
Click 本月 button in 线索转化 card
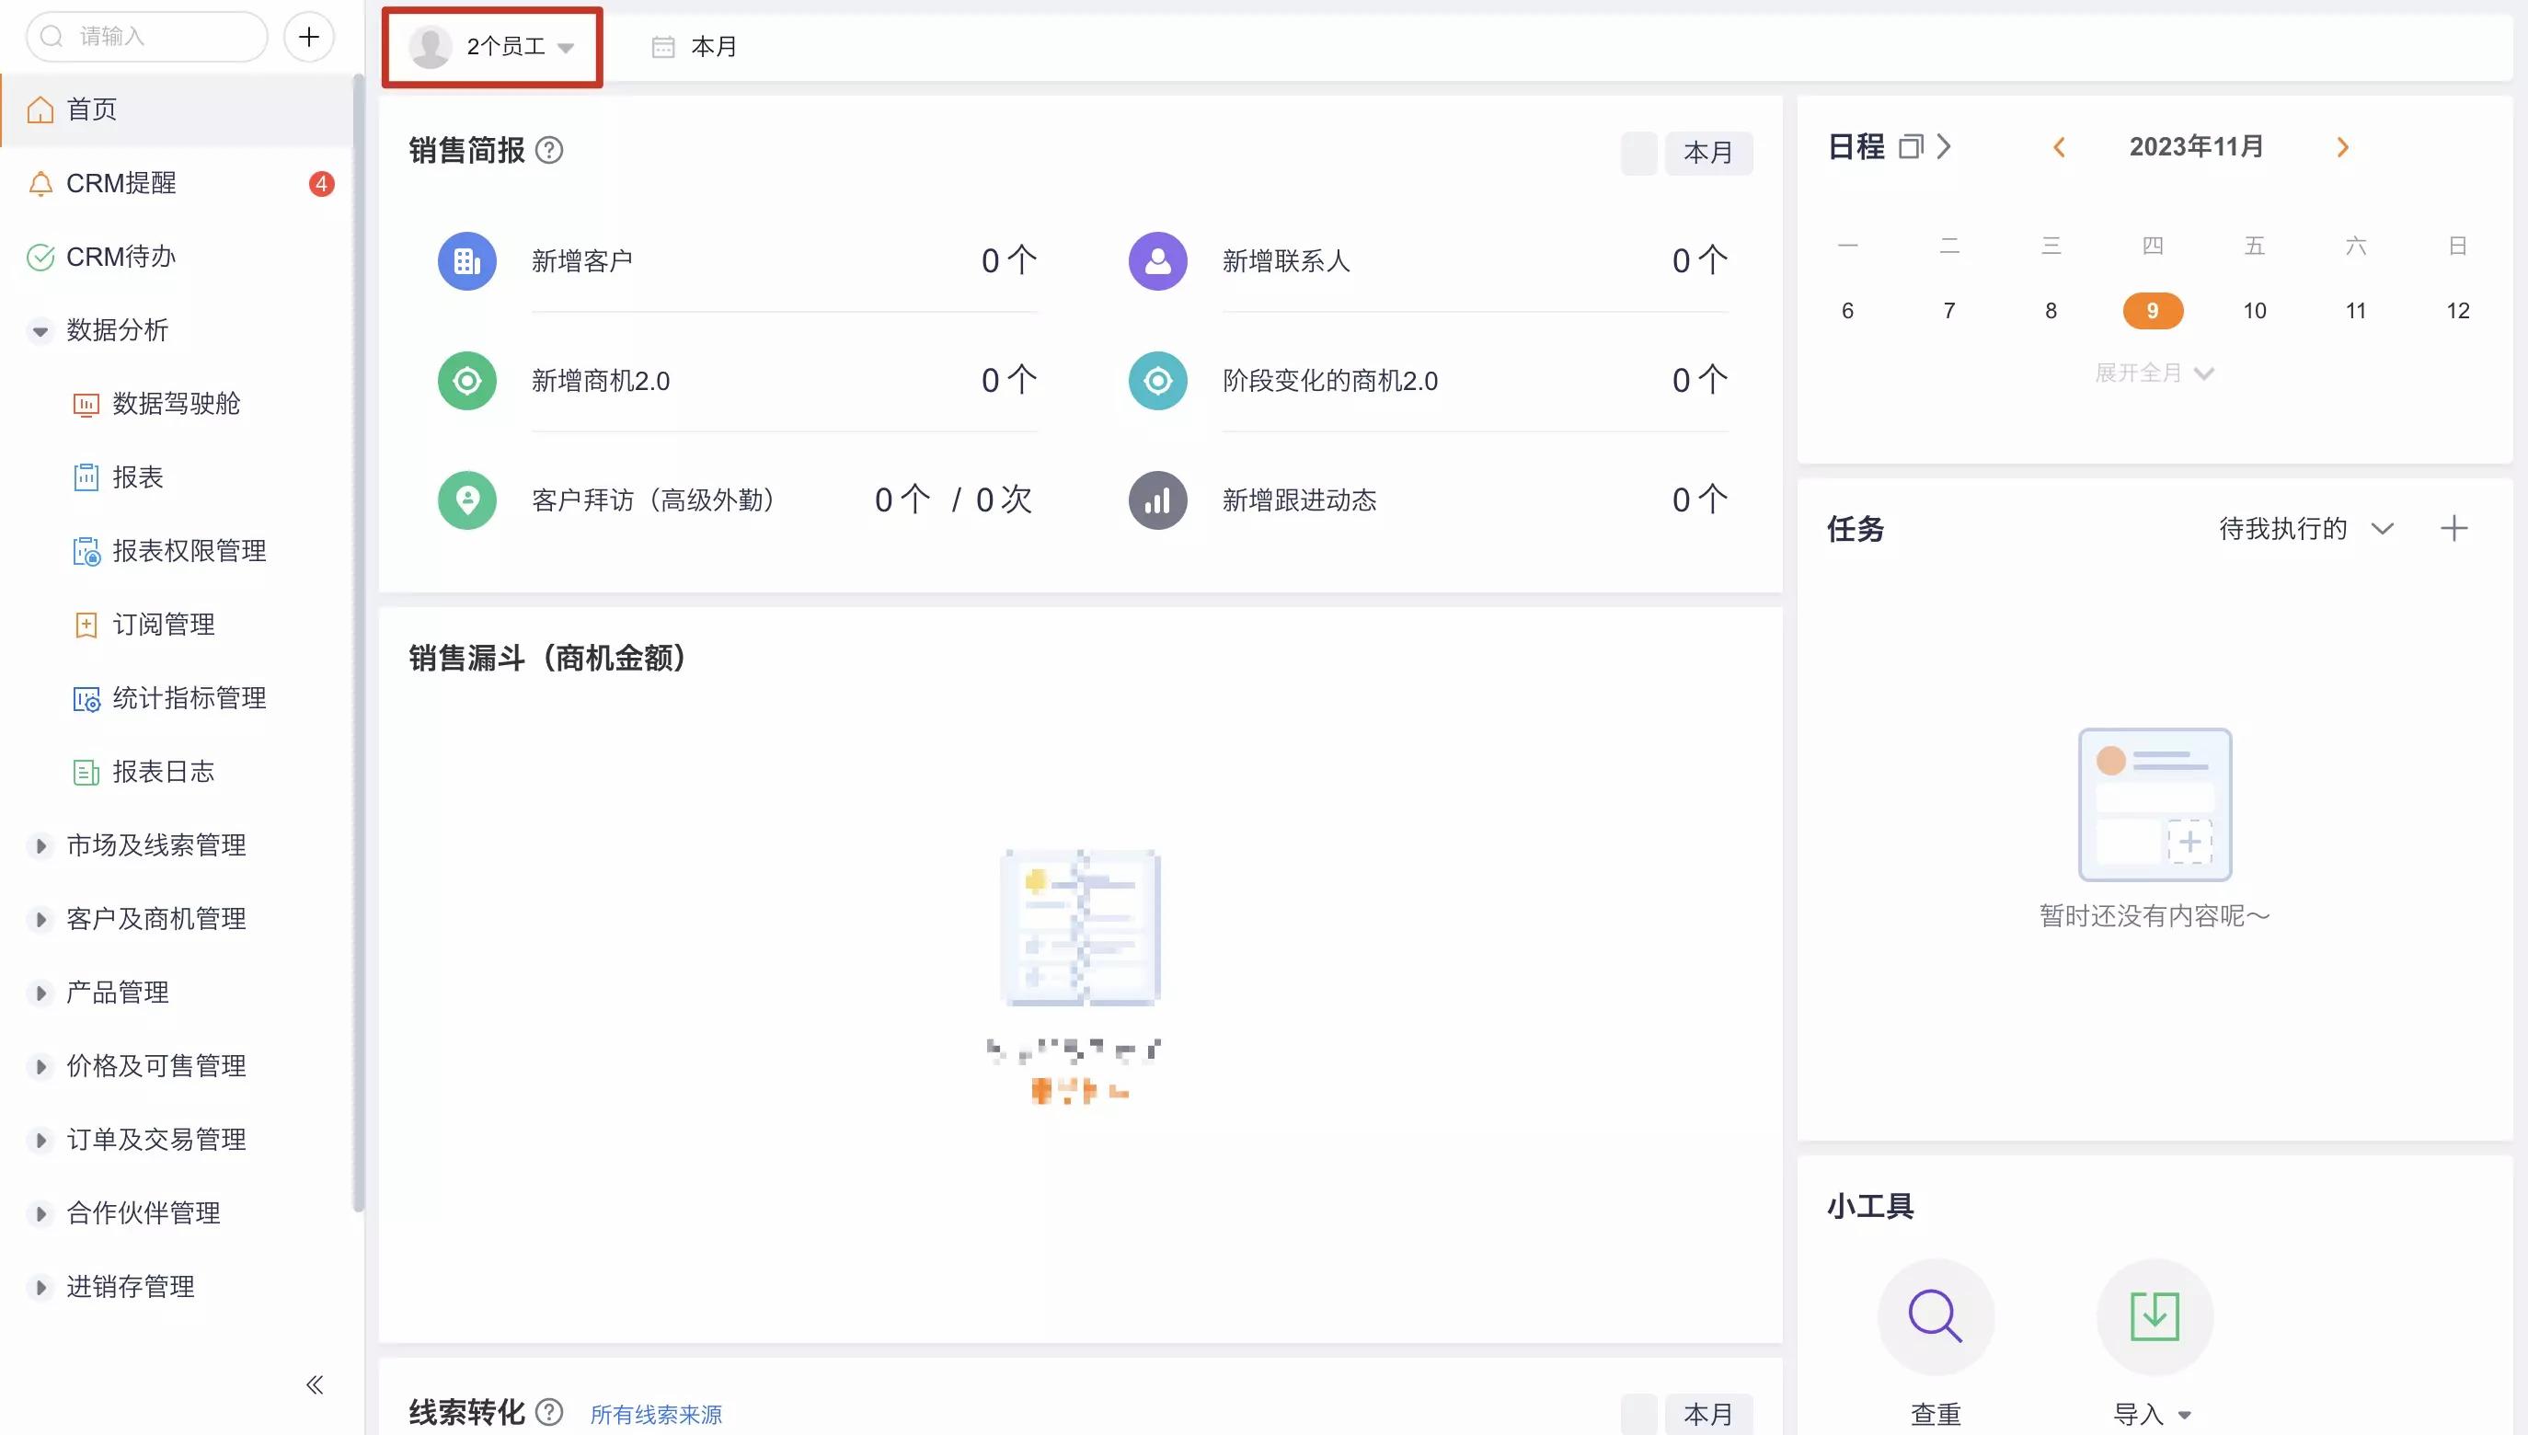(x=1708, y=1415)
